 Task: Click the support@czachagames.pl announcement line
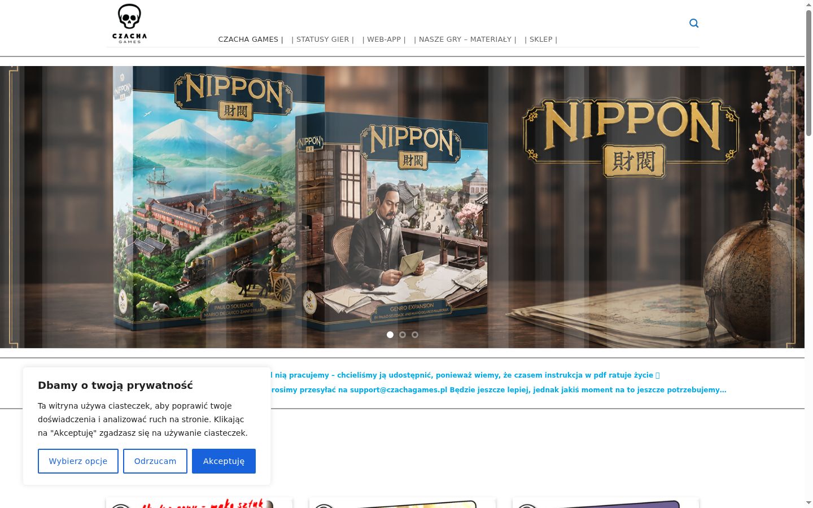(499, 390)
